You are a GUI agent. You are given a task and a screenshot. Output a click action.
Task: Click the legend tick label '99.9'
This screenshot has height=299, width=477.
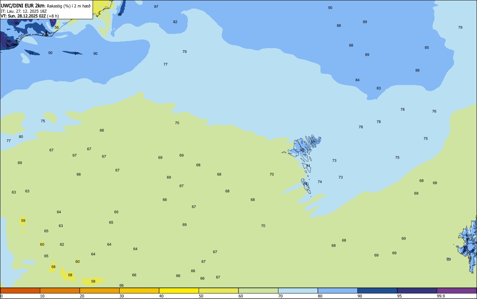(x=441, y=296)
